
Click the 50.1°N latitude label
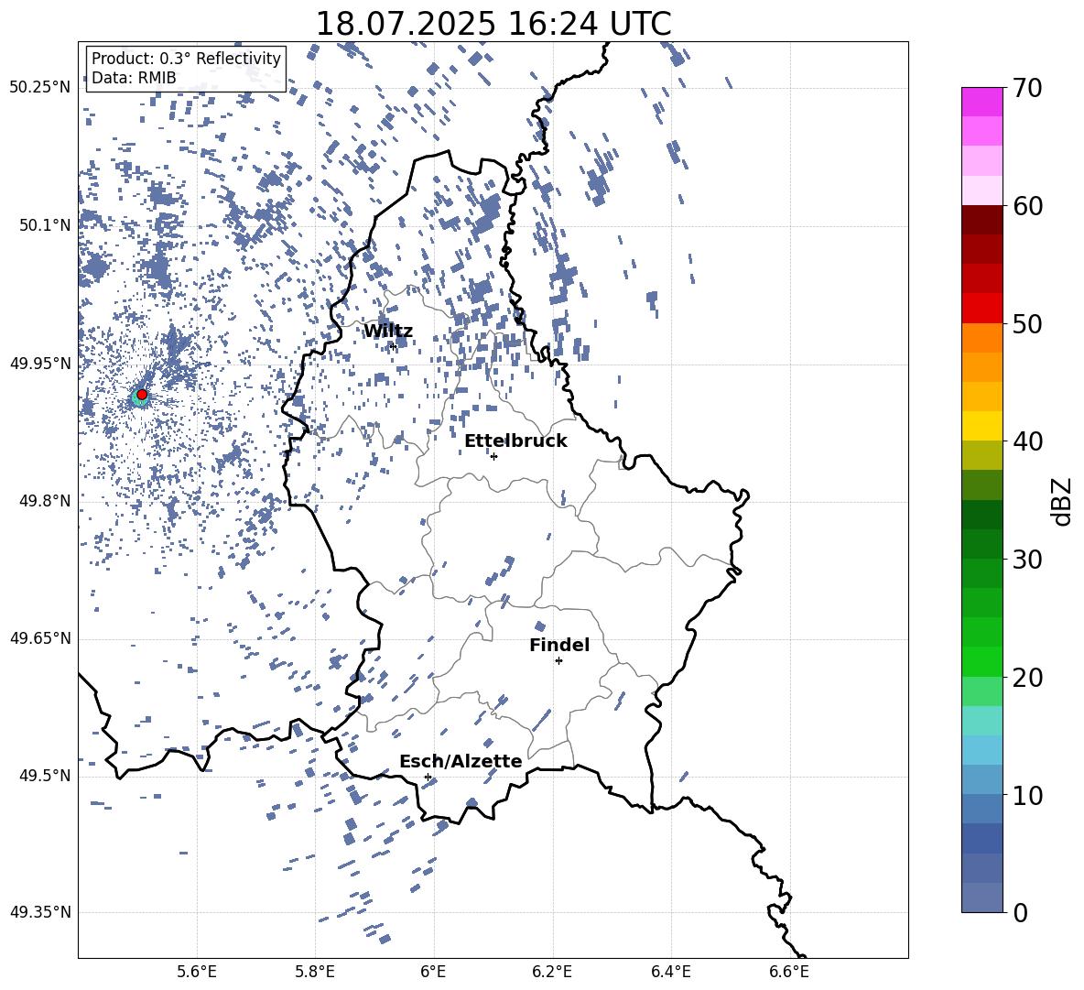tap(44, 225)
